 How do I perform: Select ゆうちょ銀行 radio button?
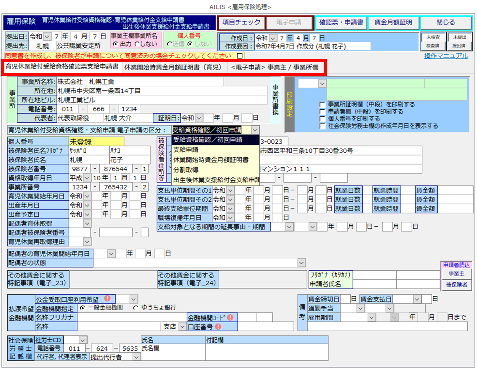136,308
